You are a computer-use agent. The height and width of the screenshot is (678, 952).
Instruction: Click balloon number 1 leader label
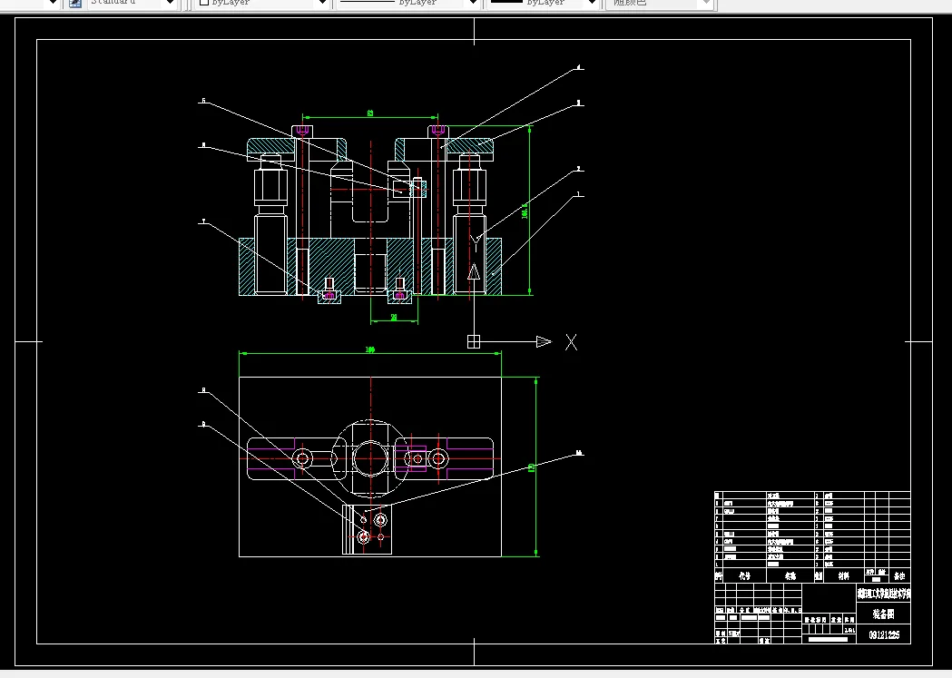(x=579, y=195)
